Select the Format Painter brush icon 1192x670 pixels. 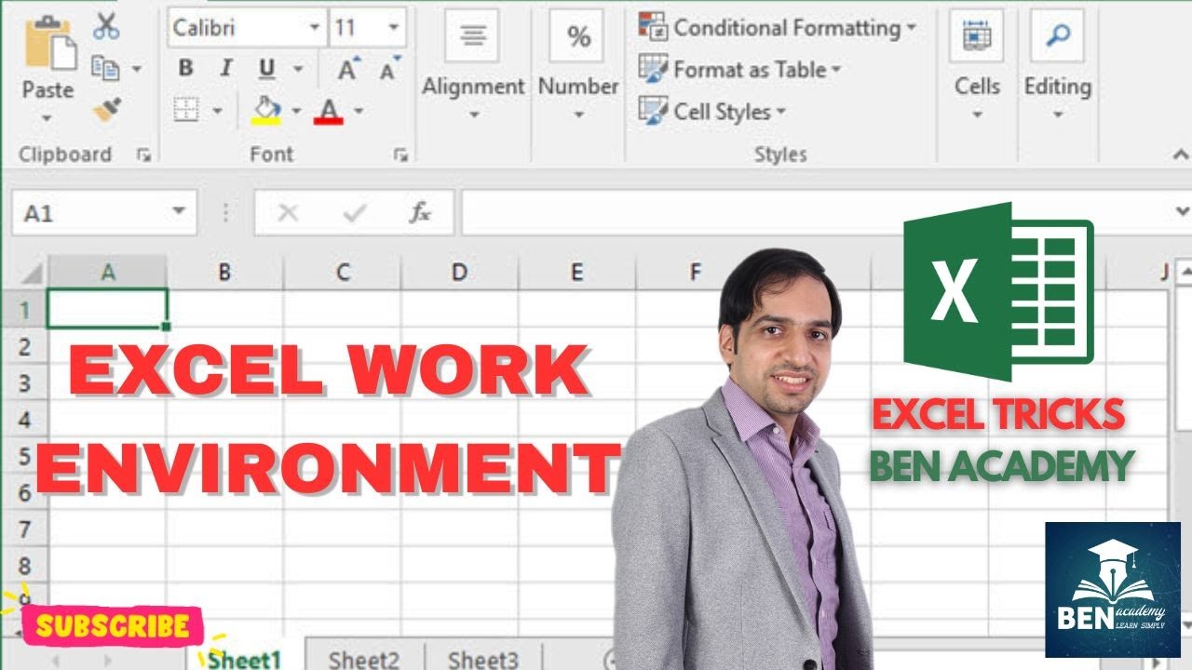(107, 111)
